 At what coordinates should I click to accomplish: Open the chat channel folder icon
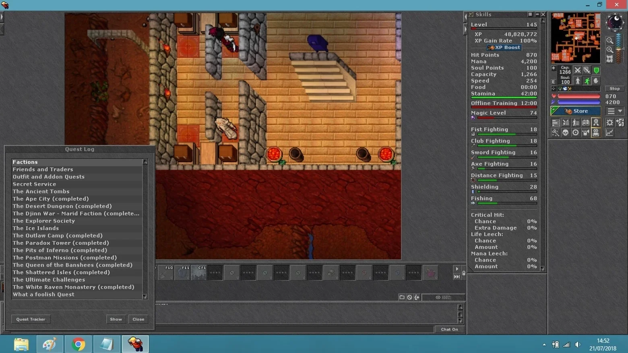click(402, 297)
